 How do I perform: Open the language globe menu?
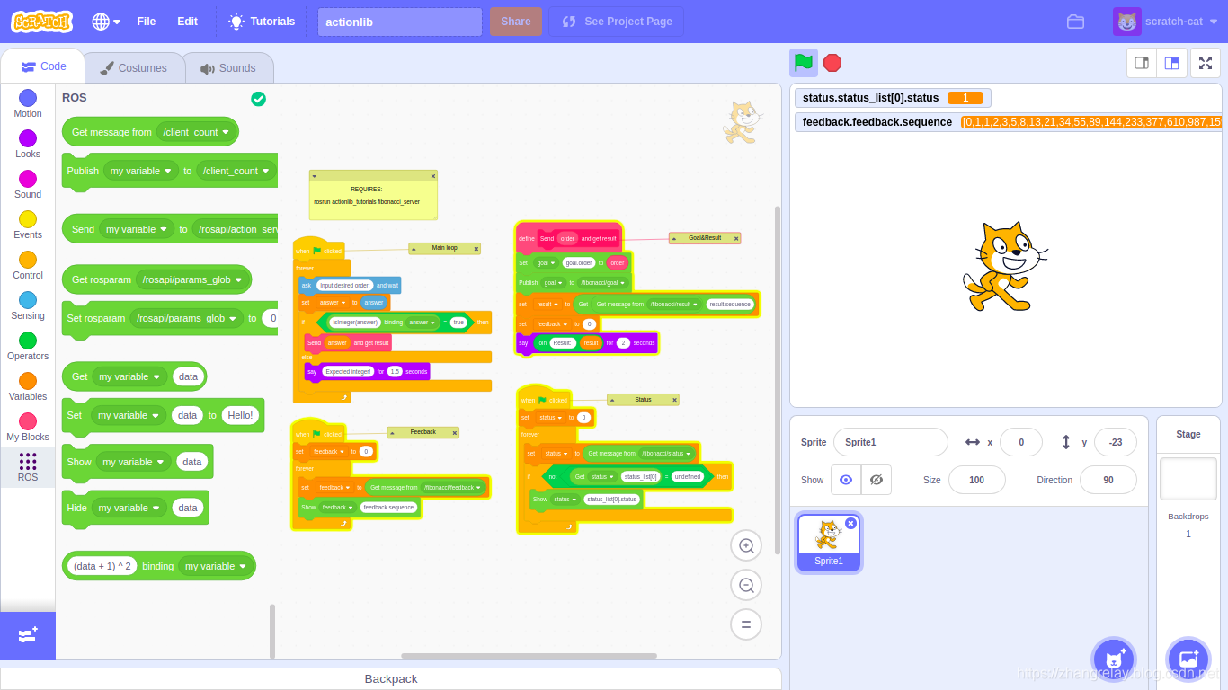click(106, 22)
